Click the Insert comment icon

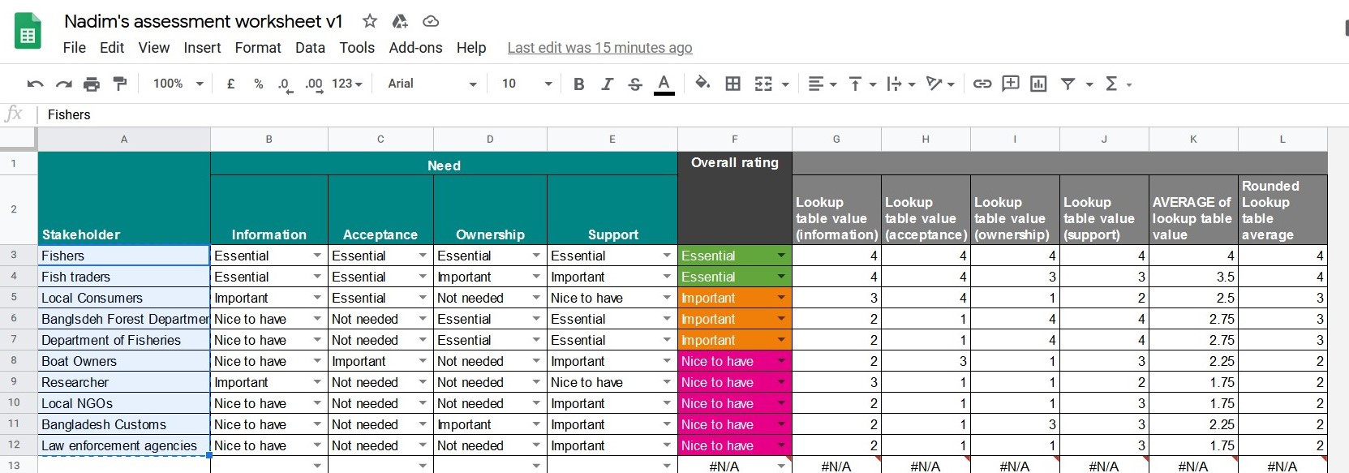[x=1011, y=84]
